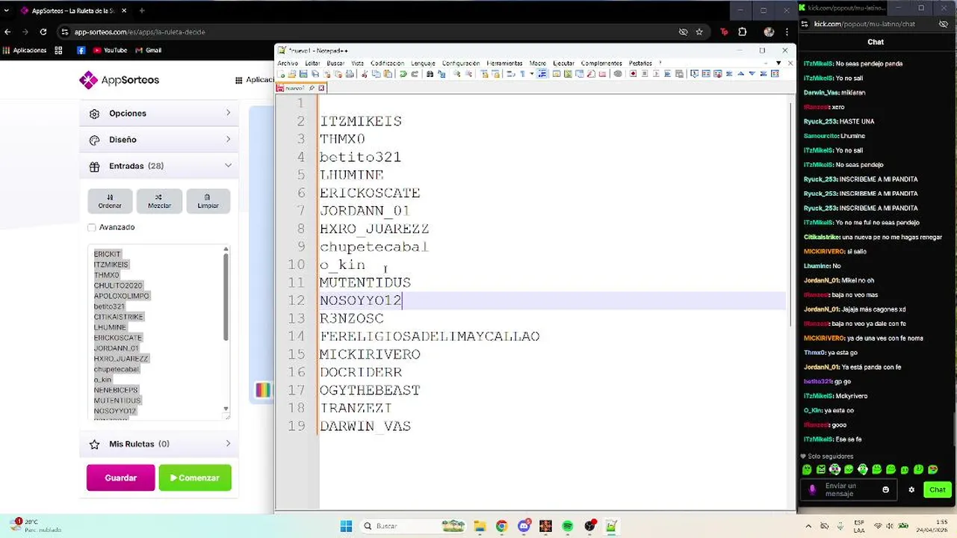
Task: Click the Cut scissors icon in Notepad++
Action: coord(365,74)
